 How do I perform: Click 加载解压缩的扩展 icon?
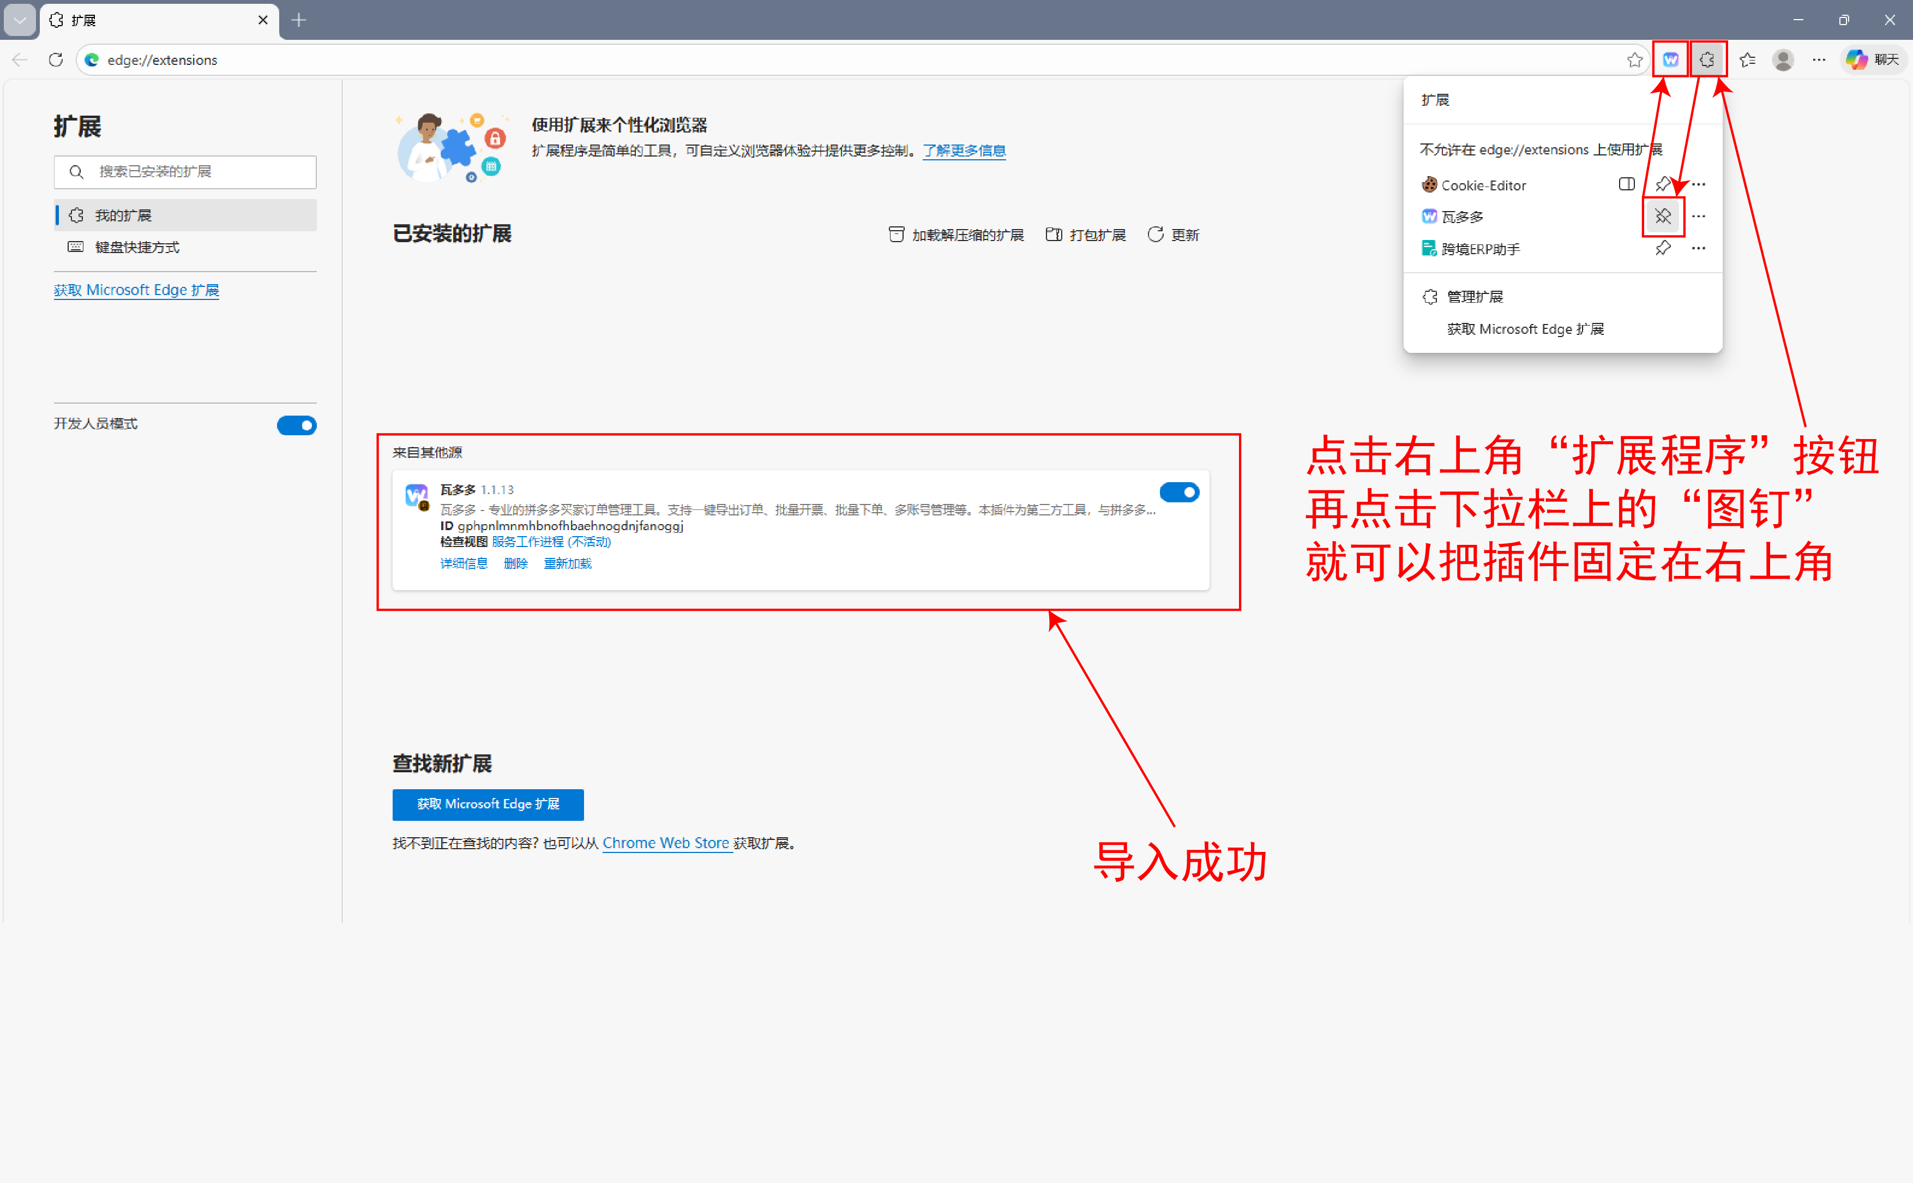click(897, 234)
